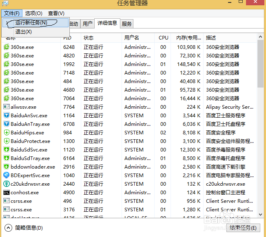Image resolution: width=266 pixels, height=237 pixels.
Task: Sort by the 内存(专用... column header
Action: click(x=187, y=37)
